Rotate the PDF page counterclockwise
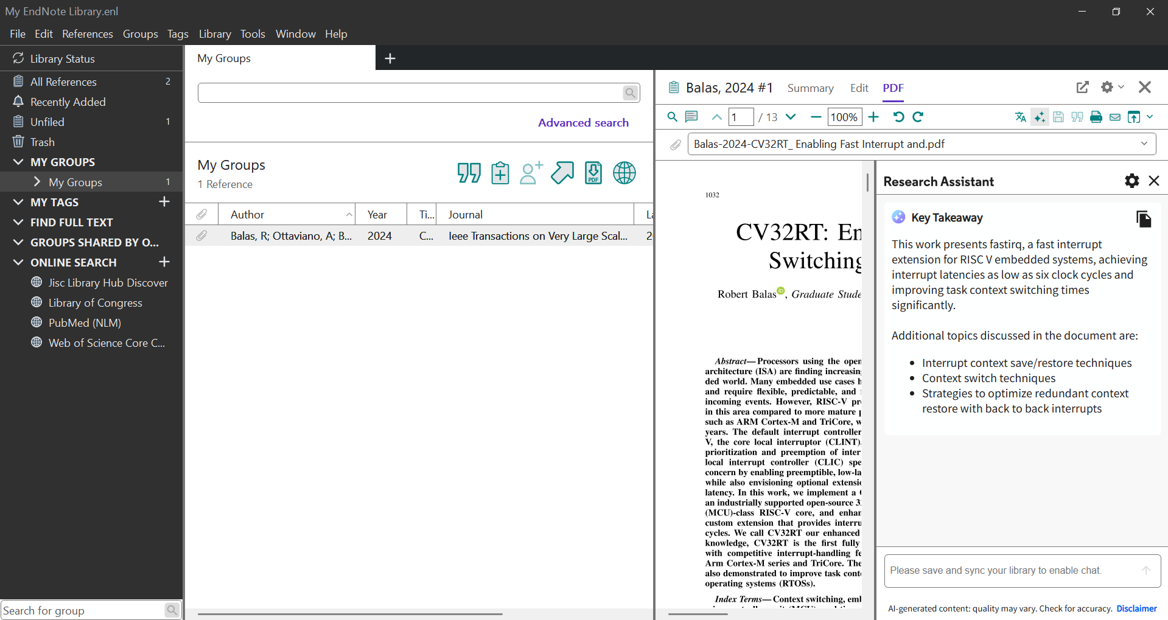The height and width of the screenshot is (620, 1168). (x=899, y=117)
